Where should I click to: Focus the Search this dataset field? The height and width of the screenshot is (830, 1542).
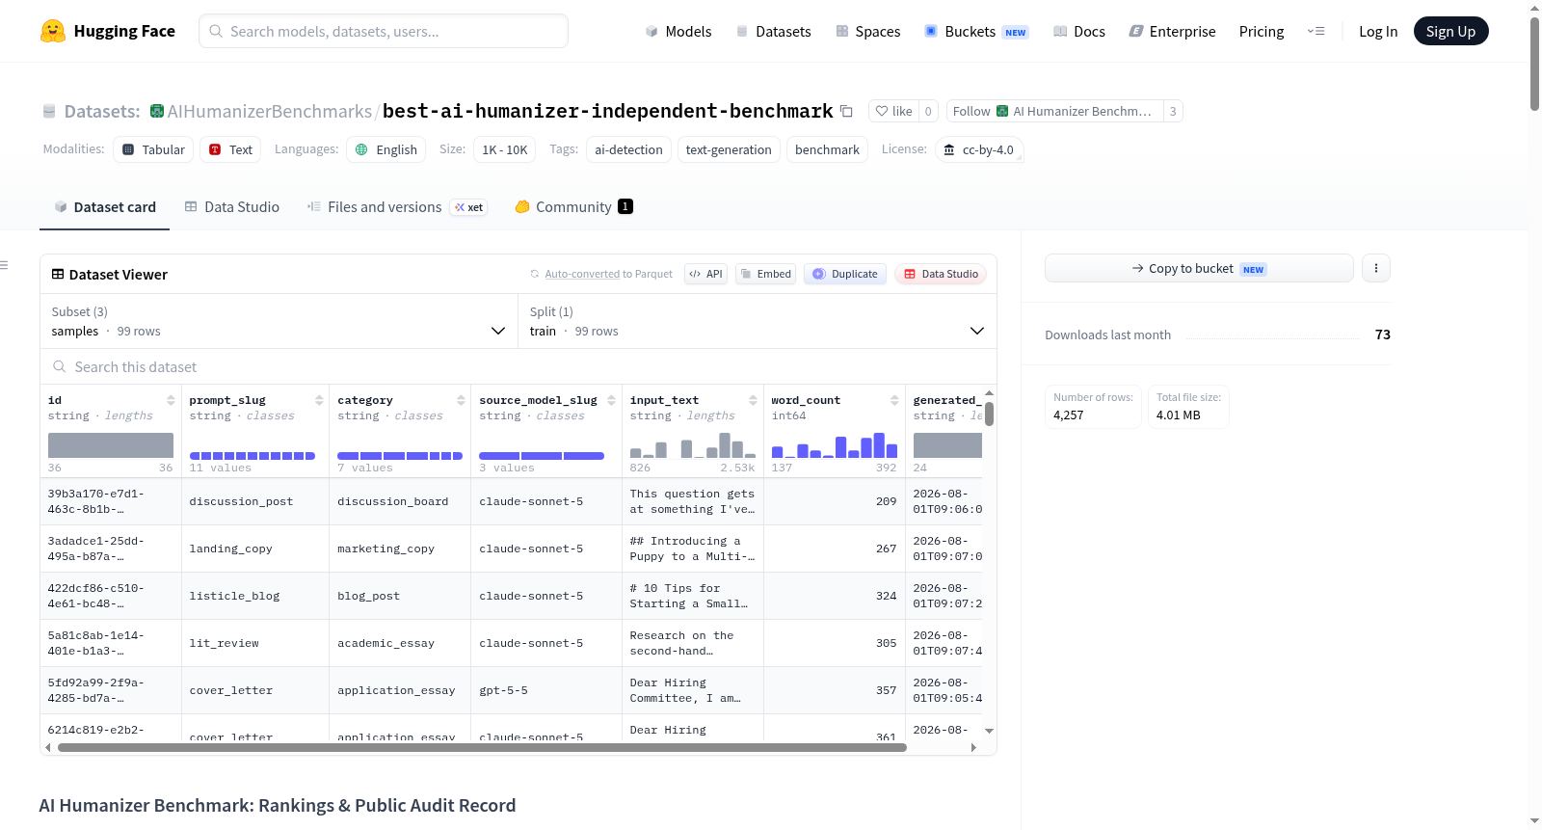coord(518,366)
